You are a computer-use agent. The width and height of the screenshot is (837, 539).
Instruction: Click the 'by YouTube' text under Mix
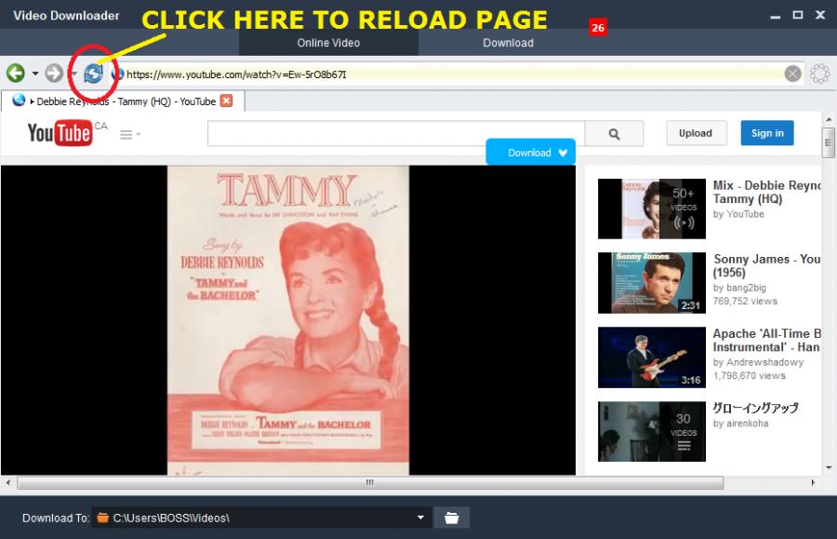tap(738, 214)
